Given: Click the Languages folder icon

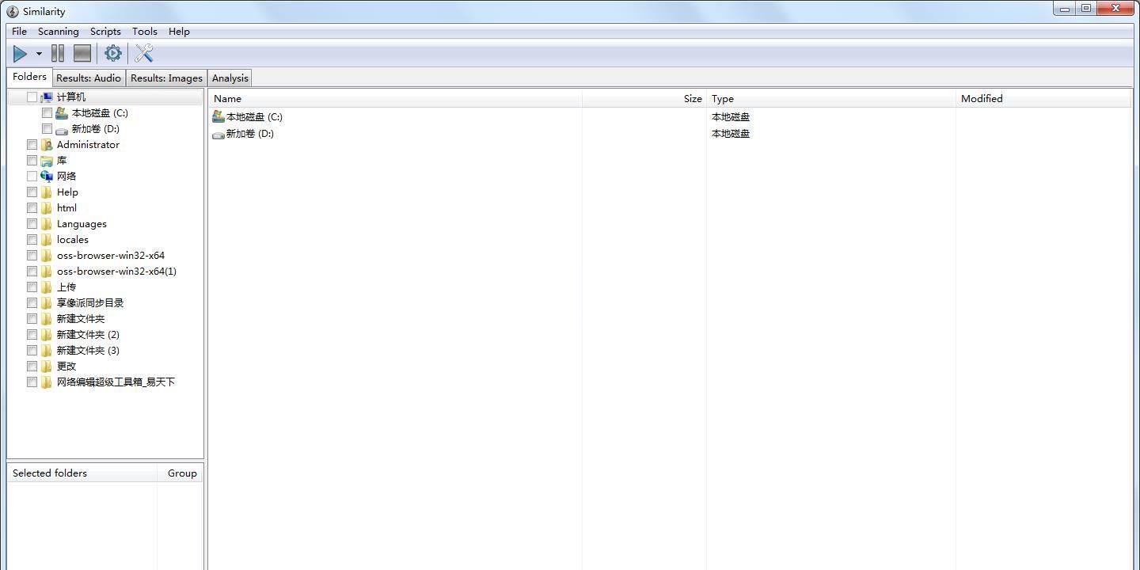Looking at the screenshot, I should tap(47, 224).
